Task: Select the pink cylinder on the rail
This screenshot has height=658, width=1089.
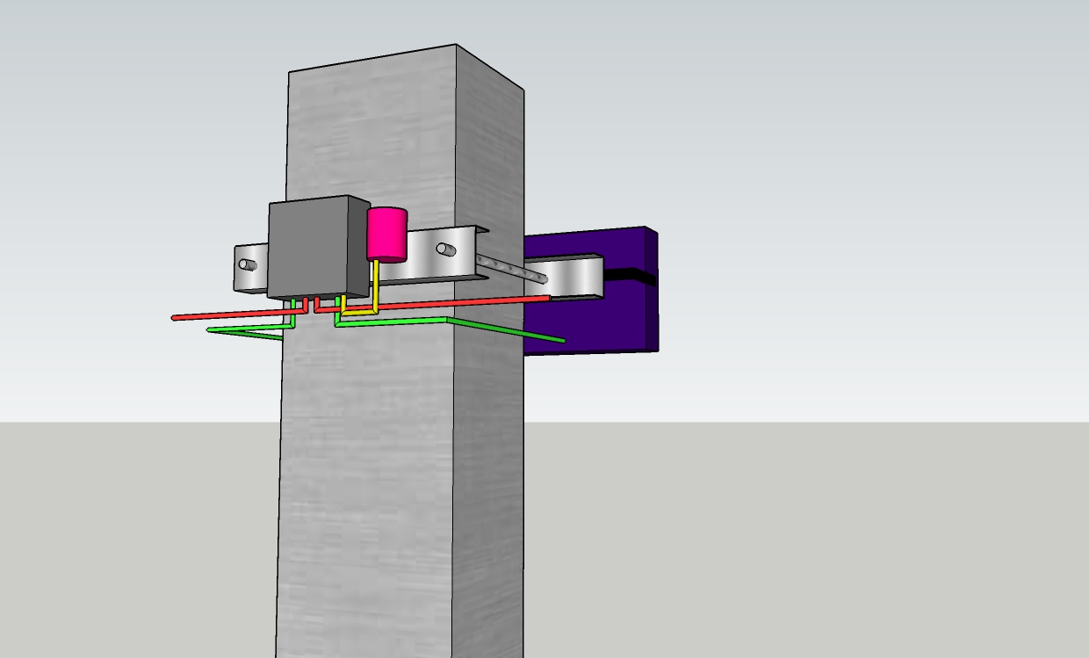Action: pyautogui.click(x=386, y=235)
